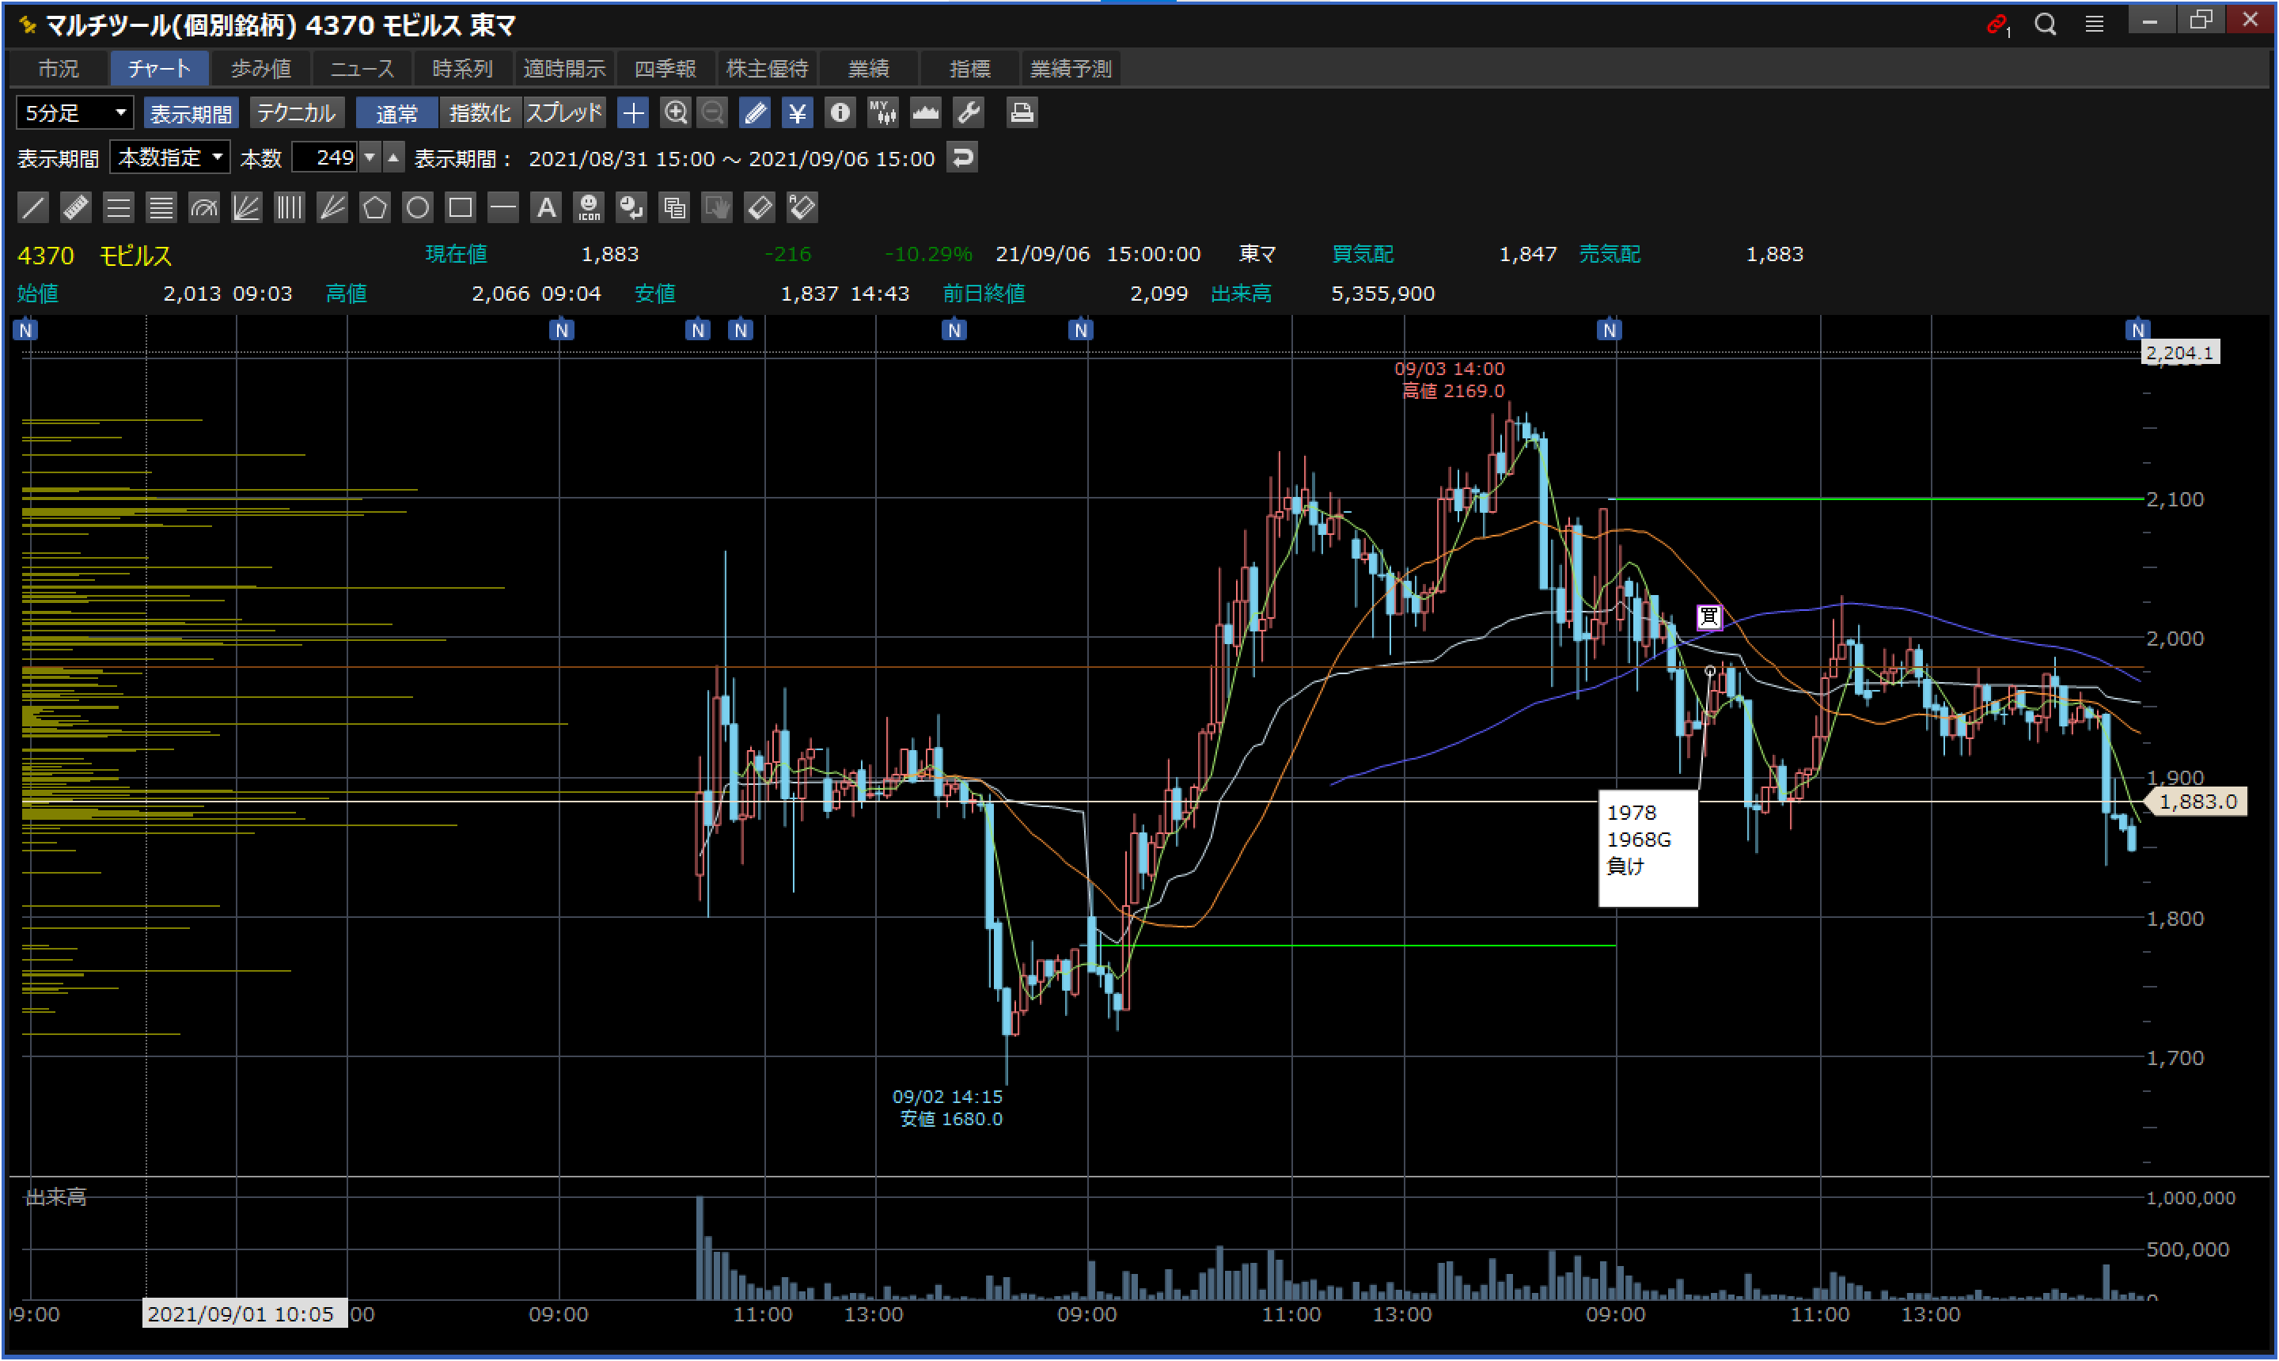Decrease bar count with down arrow
This screenshot has height=1361, width=2279.
coord(370,157)
